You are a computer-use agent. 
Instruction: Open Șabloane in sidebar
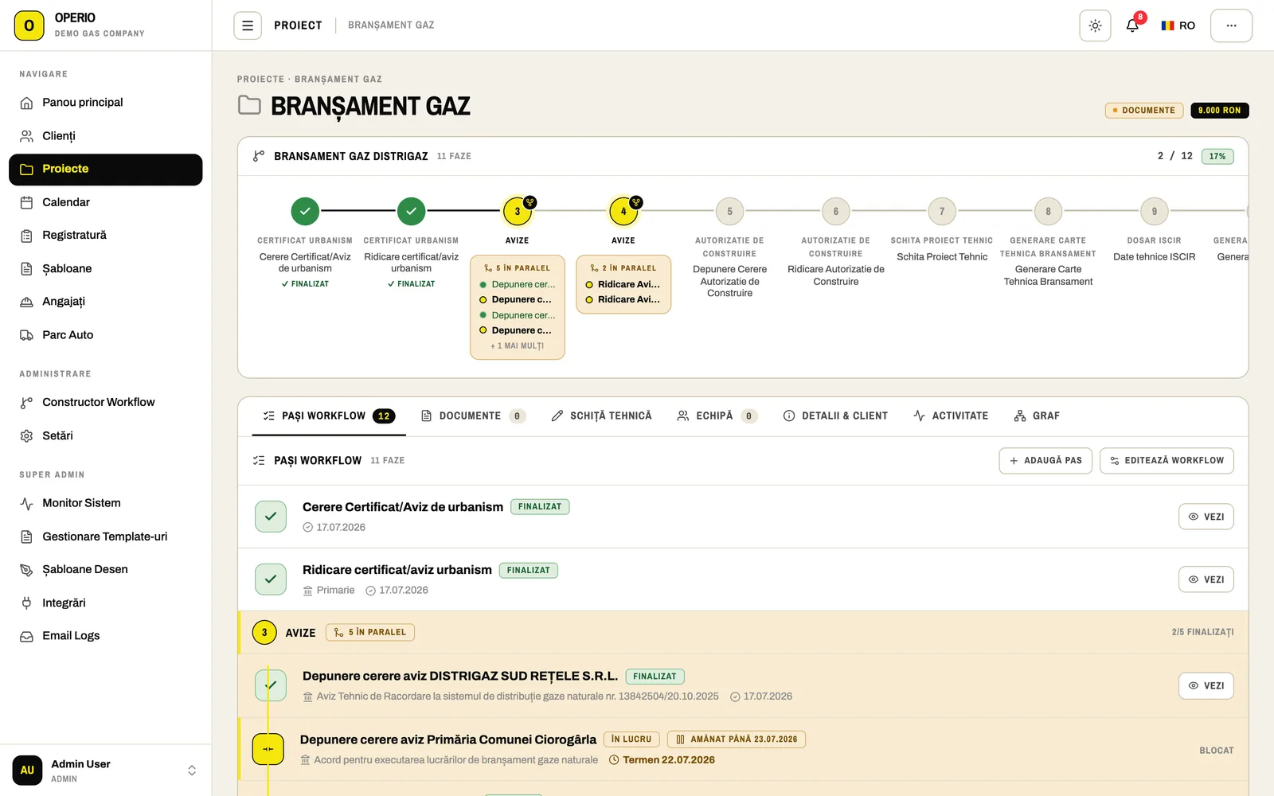click(106, 269)
